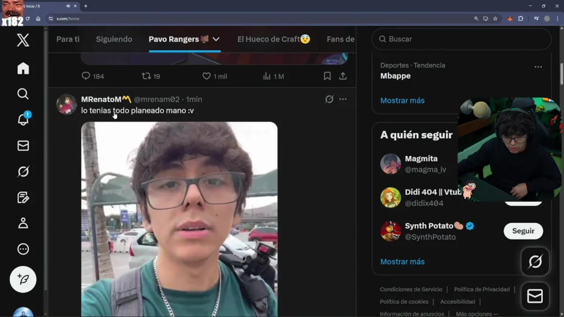Click the page vertical scrollbar
This screenshot has width=564, height=317.
coord(561,74)
